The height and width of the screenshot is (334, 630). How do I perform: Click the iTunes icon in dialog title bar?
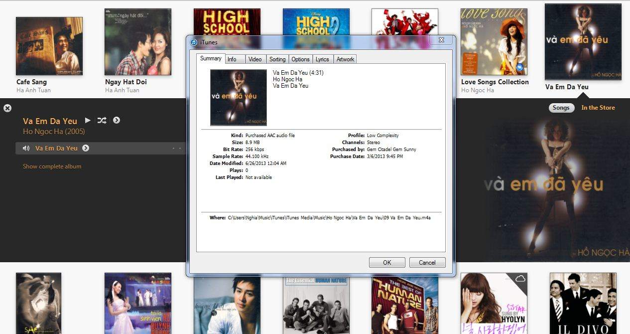coord(194,42)
